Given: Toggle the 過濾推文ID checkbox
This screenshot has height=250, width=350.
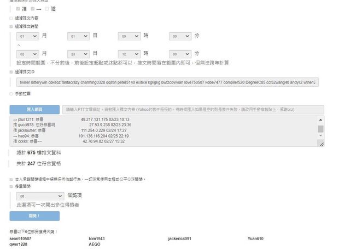Looking at the screenshot, I should 11,72.
